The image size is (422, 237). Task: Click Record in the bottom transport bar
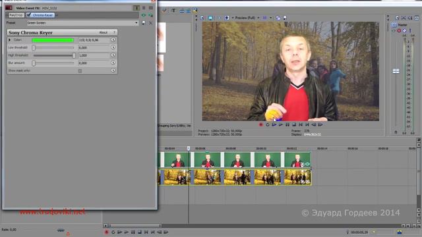click(x=107, y=232)
